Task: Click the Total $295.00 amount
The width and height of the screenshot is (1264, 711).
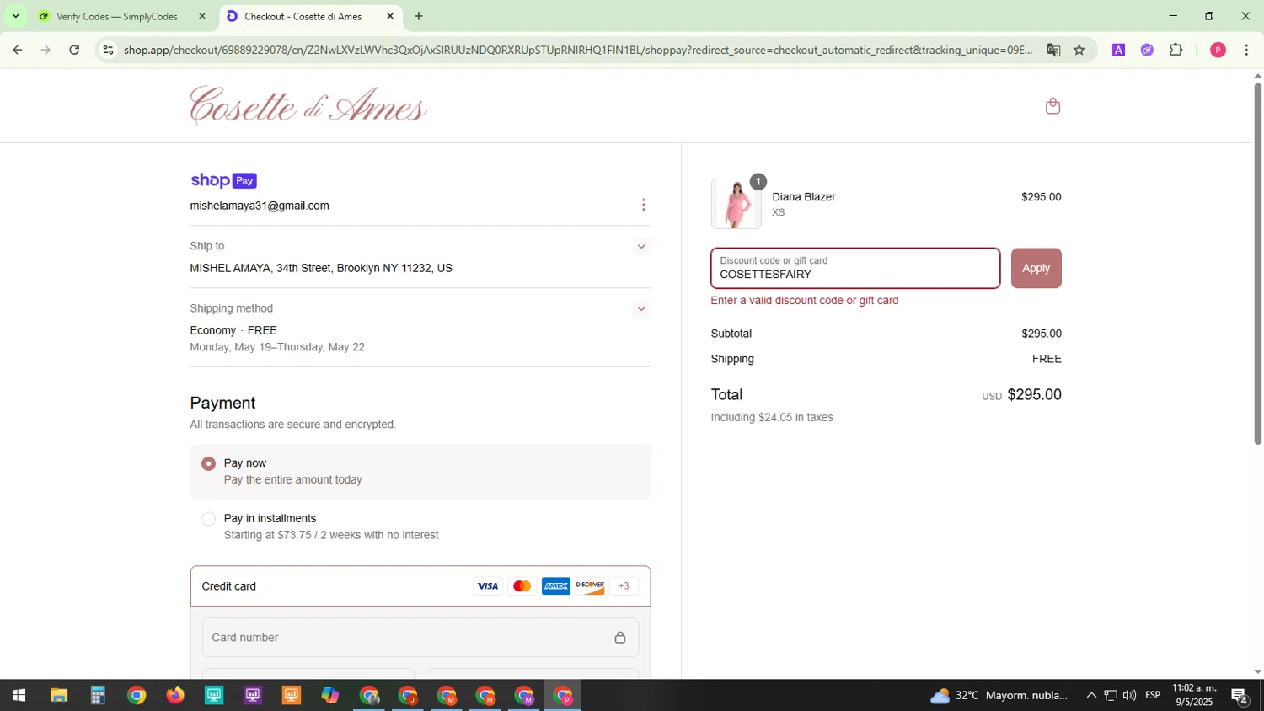Action: 1034,395
